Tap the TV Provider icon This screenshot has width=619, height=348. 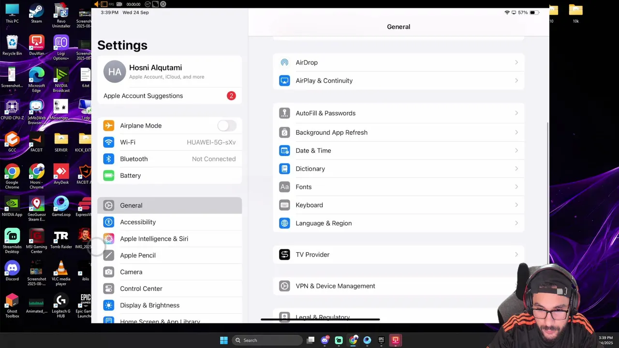pyautogui.click(x=284, y=255)
